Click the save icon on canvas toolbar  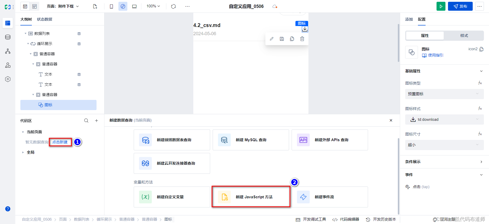282,39
